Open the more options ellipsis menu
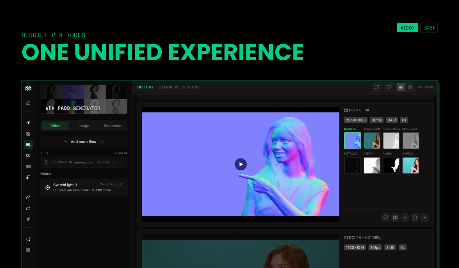This screenshot has width=459, height=268. pos(424,217)
